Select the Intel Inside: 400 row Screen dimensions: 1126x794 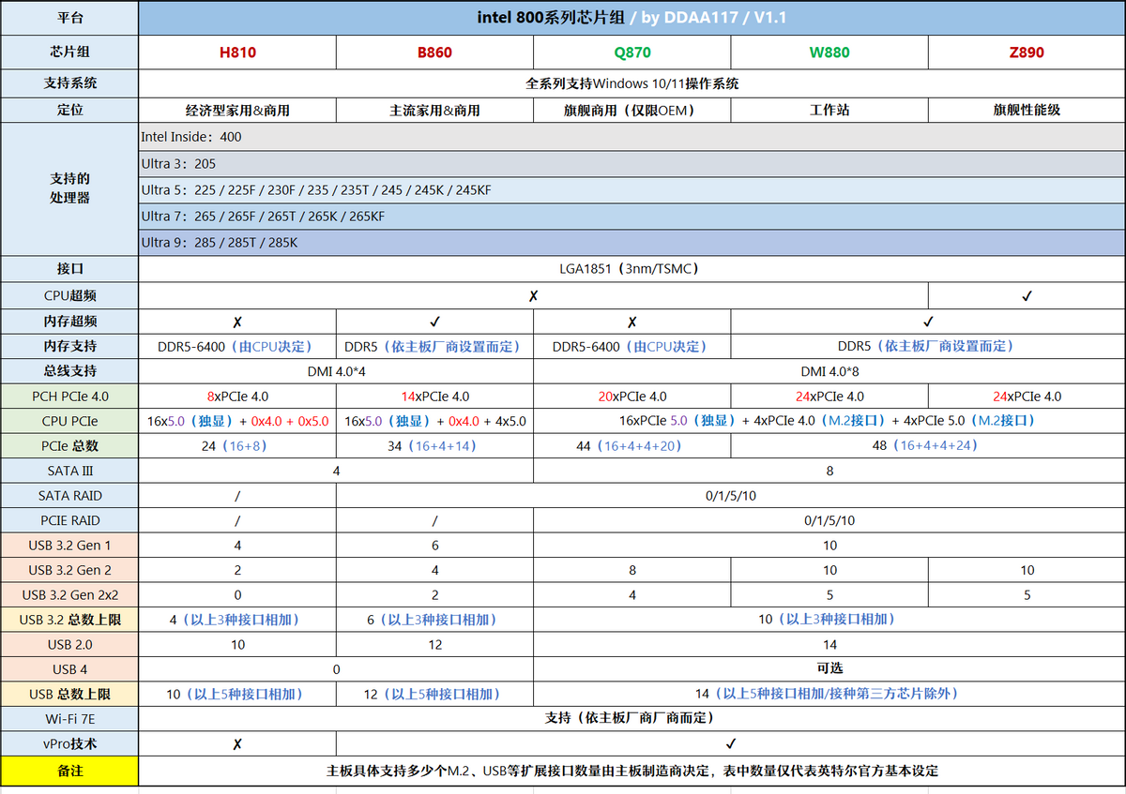pos(632,137)
